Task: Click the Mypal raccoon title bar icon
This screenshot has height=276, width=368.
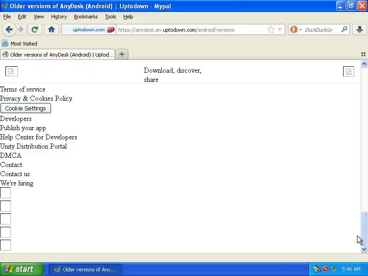Action: tap(4, 6)
